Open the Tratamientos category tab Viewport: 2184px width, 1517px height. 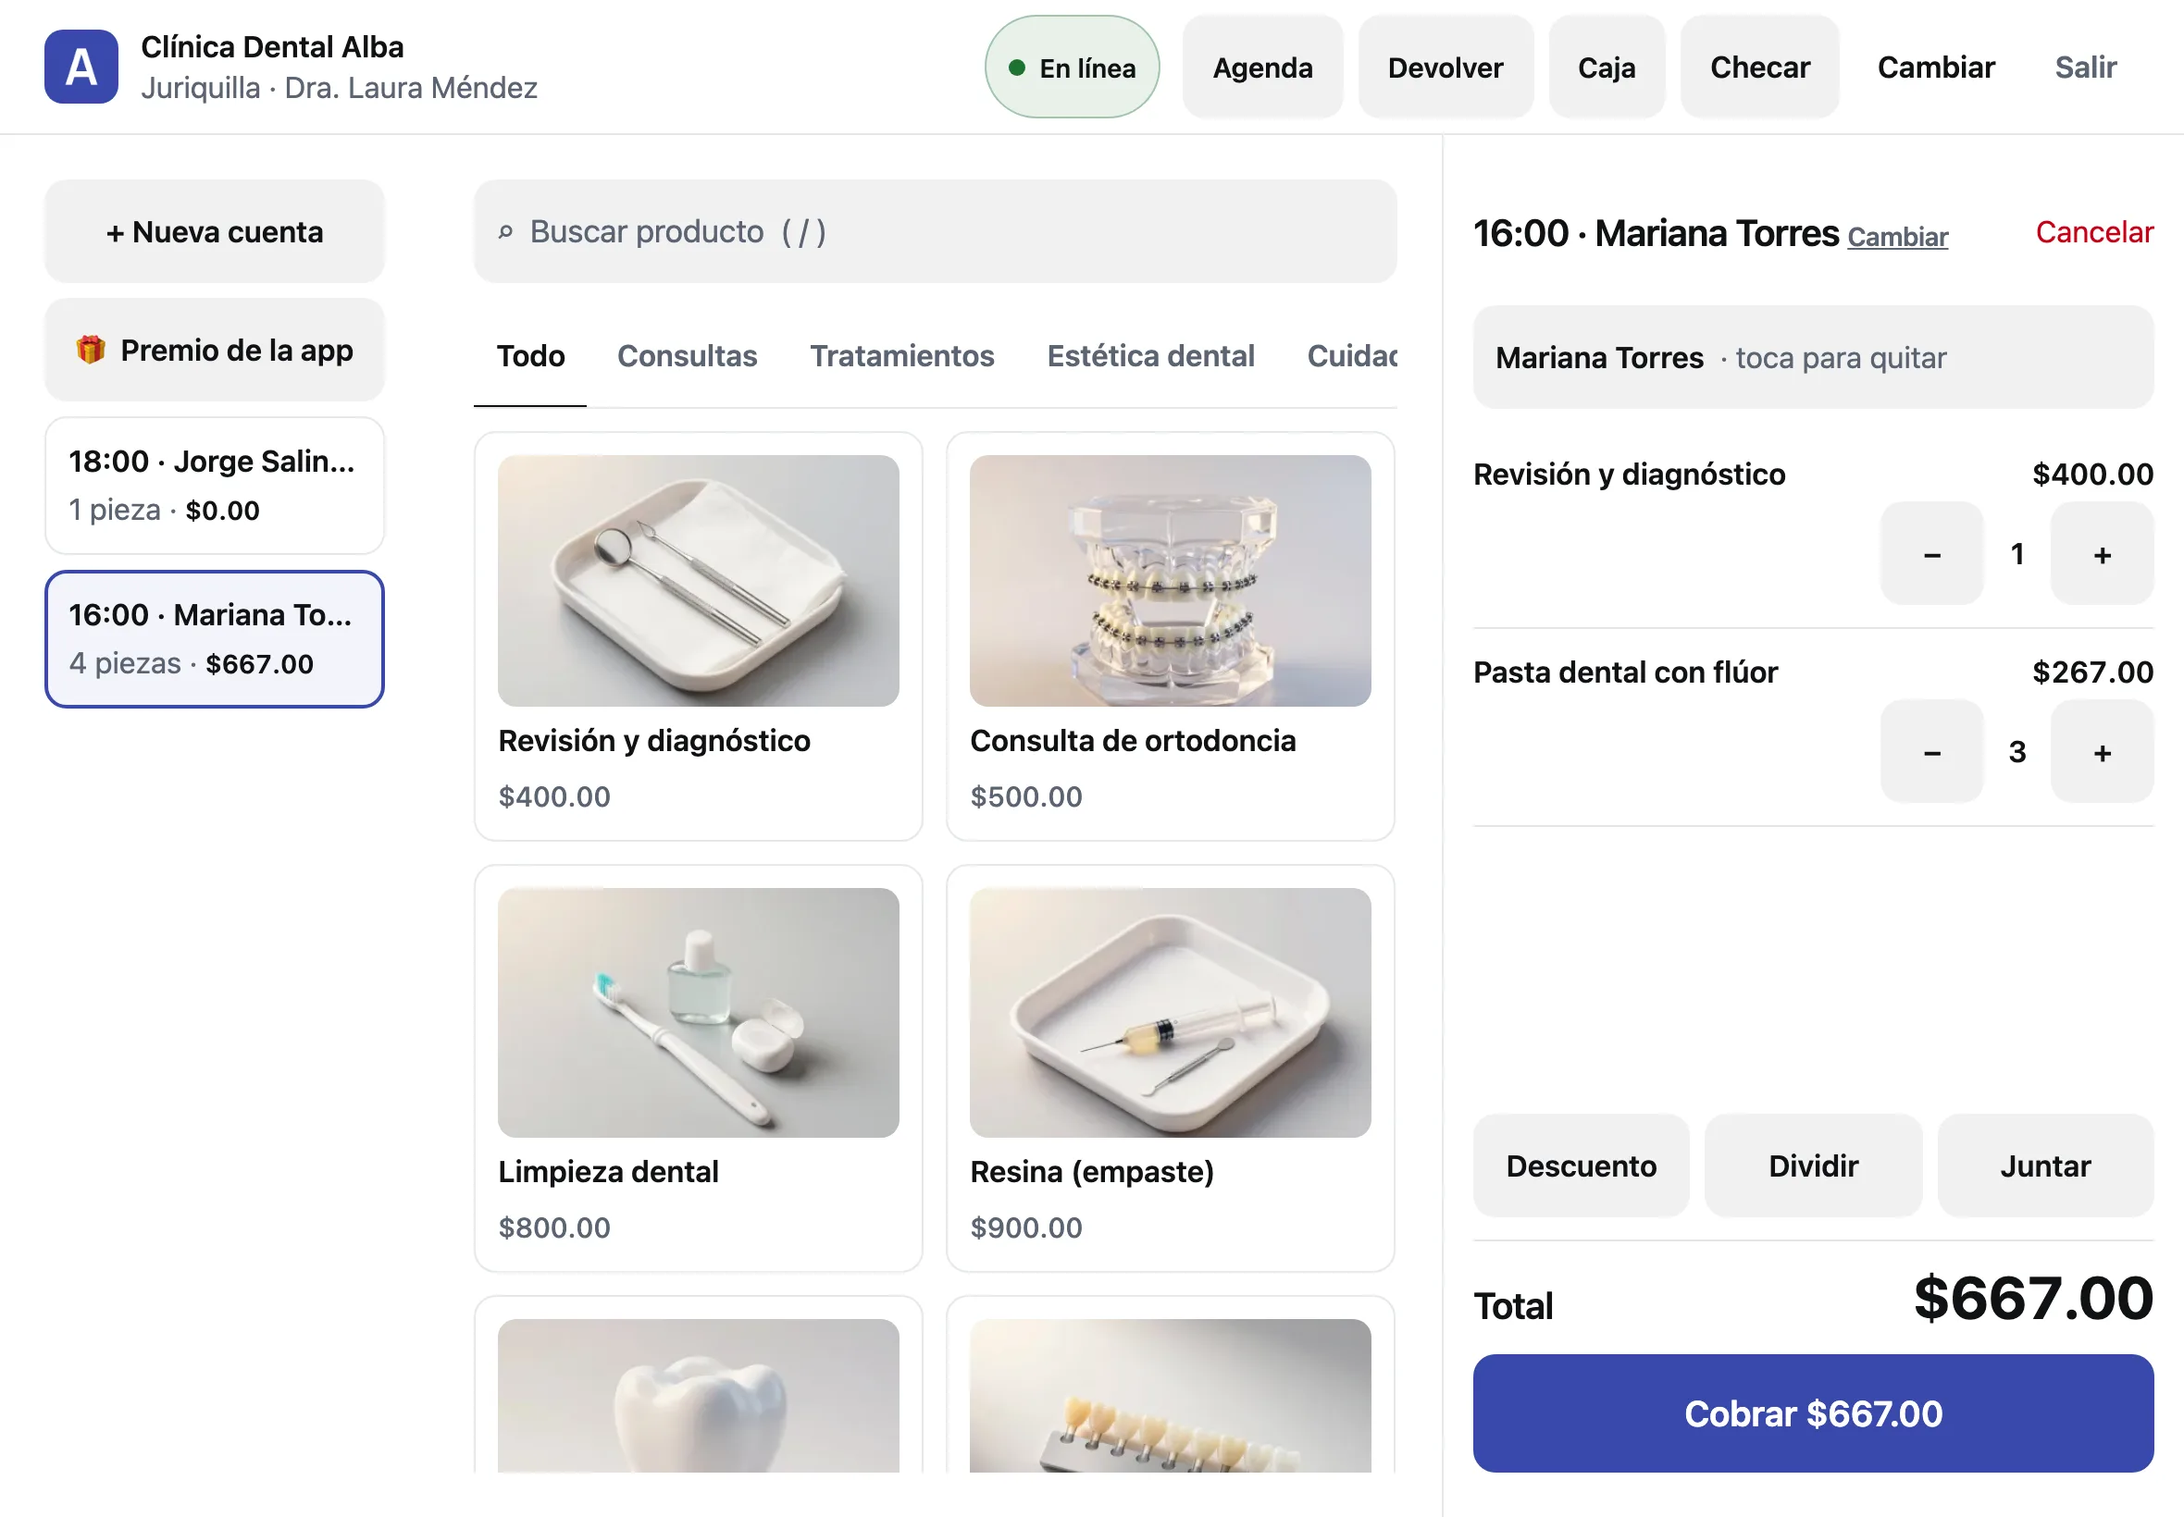pos(901,355)
